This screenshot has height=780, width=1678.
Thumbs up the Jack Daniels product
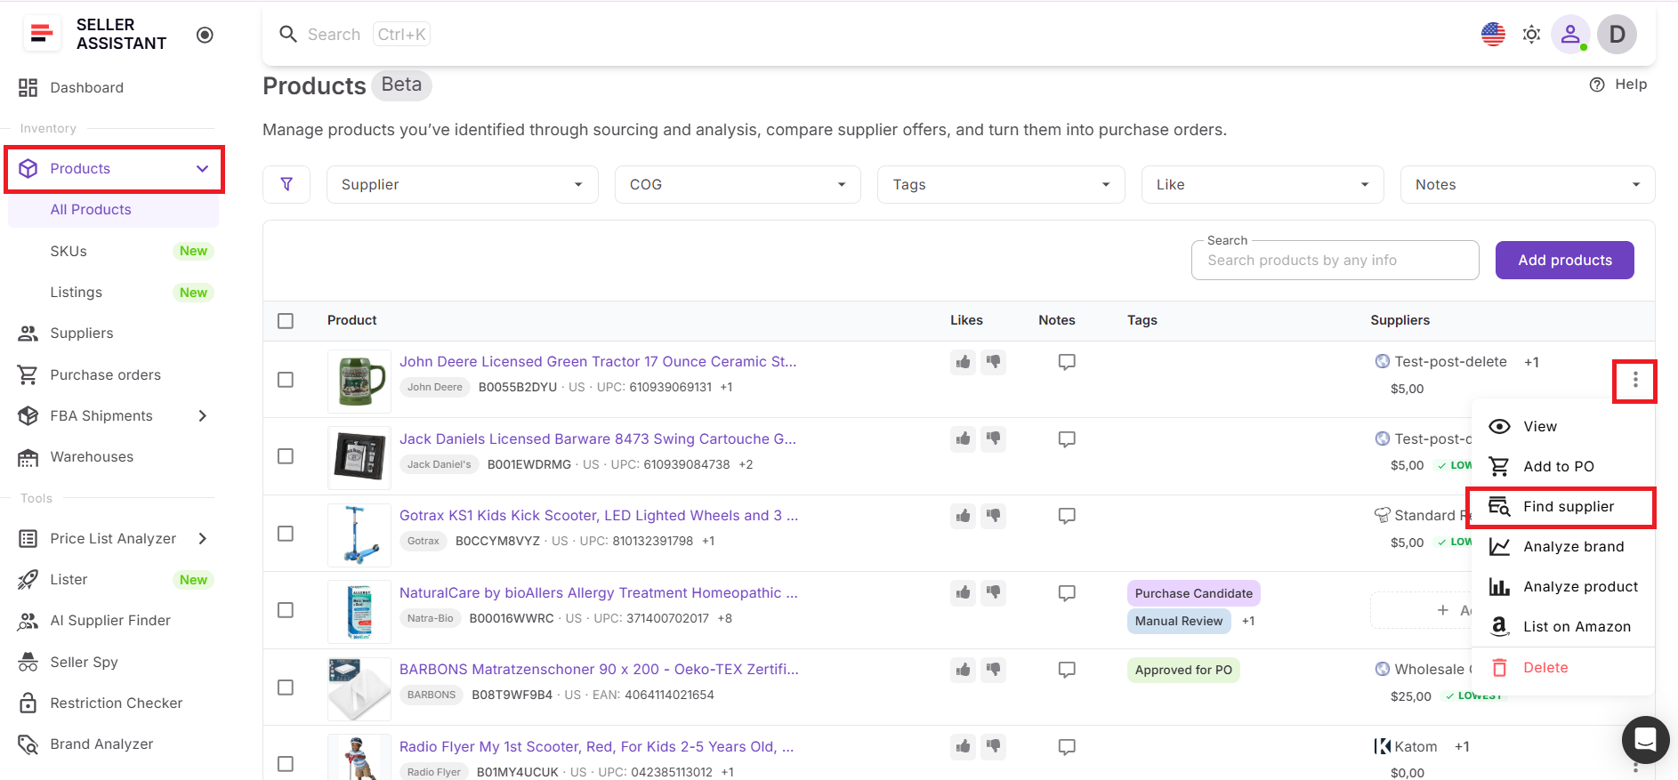[x=963, y=438]
